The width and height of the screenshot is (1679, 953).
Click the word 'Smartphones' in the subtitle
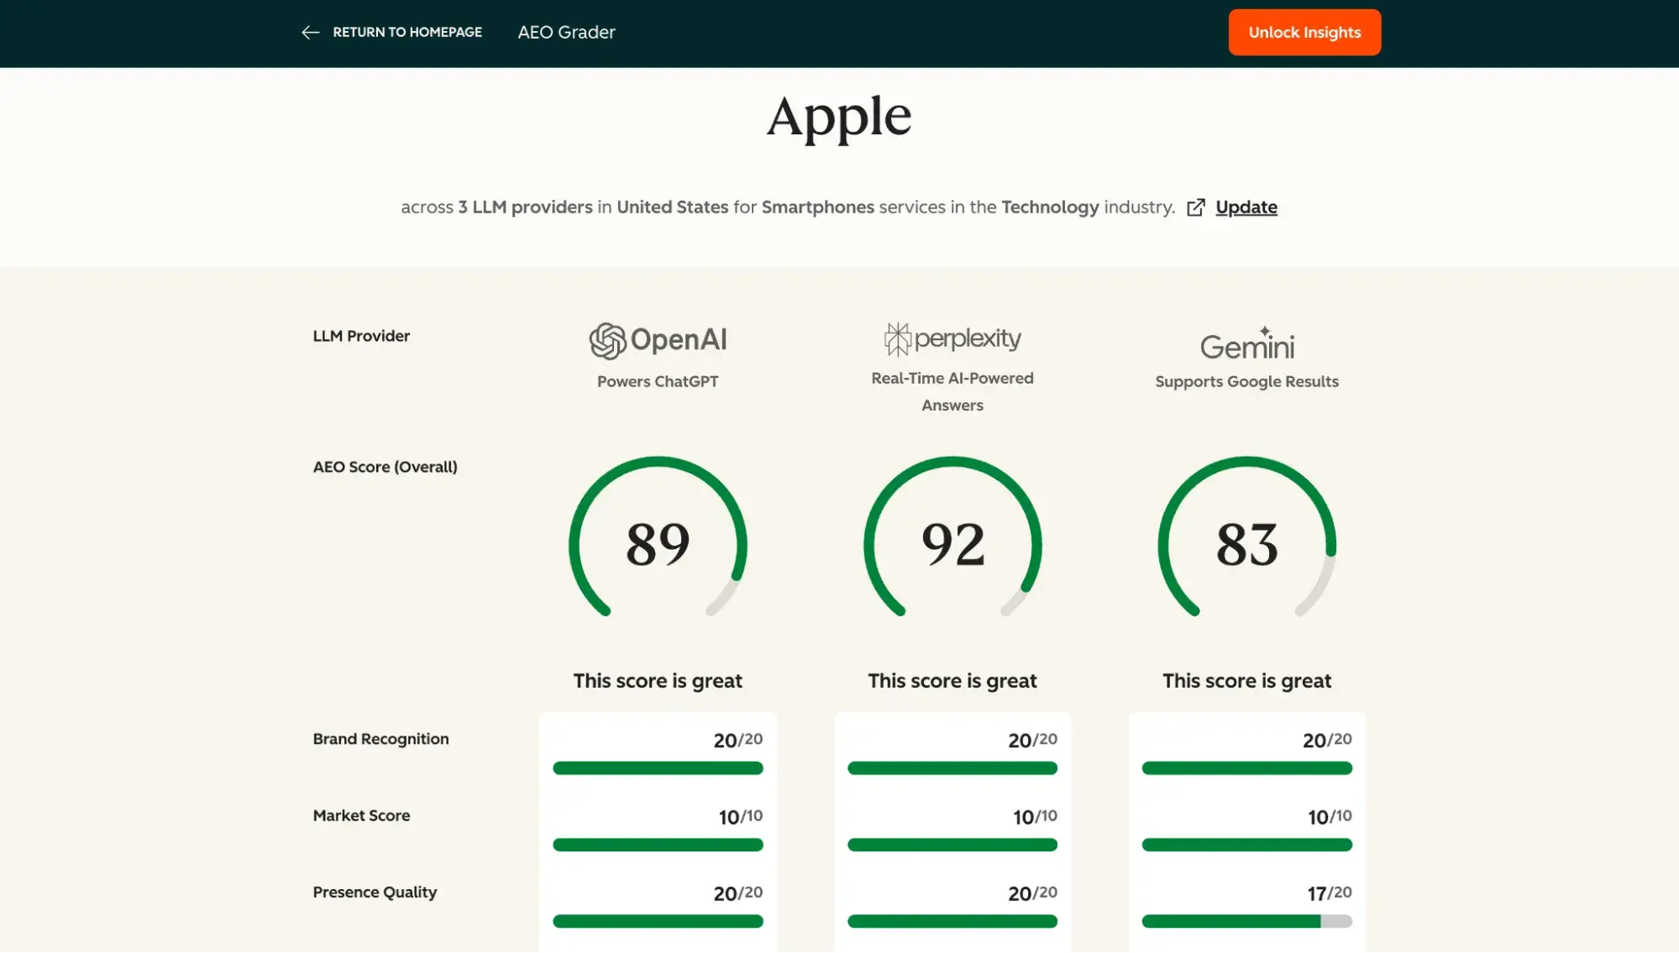[818, 207]
